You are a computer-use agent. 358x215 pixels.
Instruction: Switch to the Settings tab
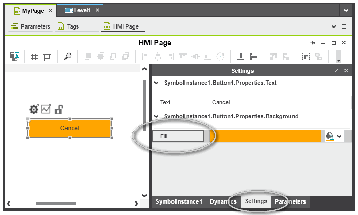click(x=256, y=201)
